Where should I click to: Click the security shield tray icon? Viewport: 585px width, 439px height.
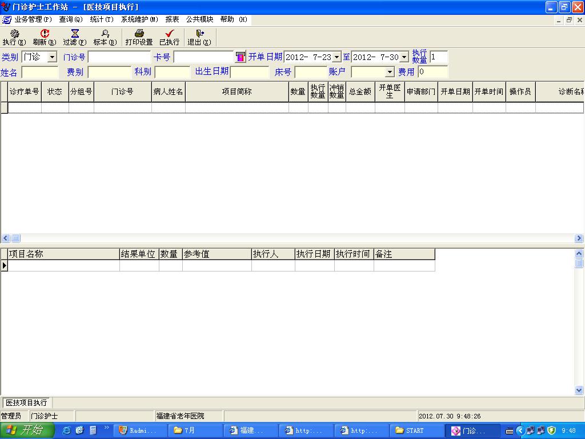(552, 430)
